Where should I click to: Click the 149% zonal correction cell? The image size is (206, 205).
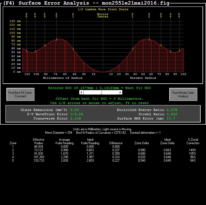click(x=192, y=150)
